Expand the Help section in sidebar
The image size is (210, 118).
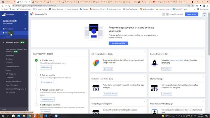point(14,110)
